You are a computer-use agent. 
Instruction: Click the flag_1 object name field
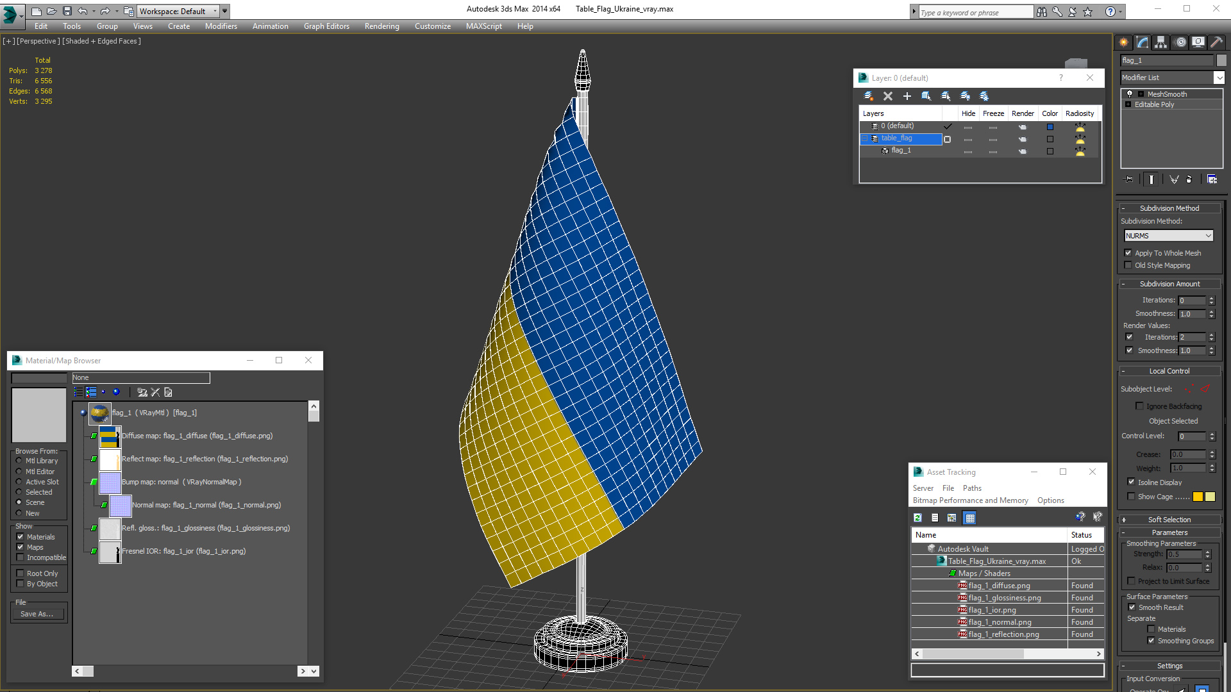pos(1167,60)
